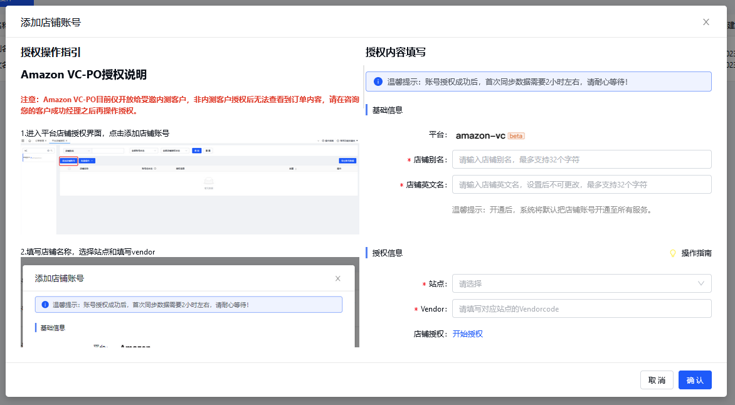Click the step 2 guide screenshot thumbnail
The height and width of the screenshot is (405, 735).
pos(190,302)
